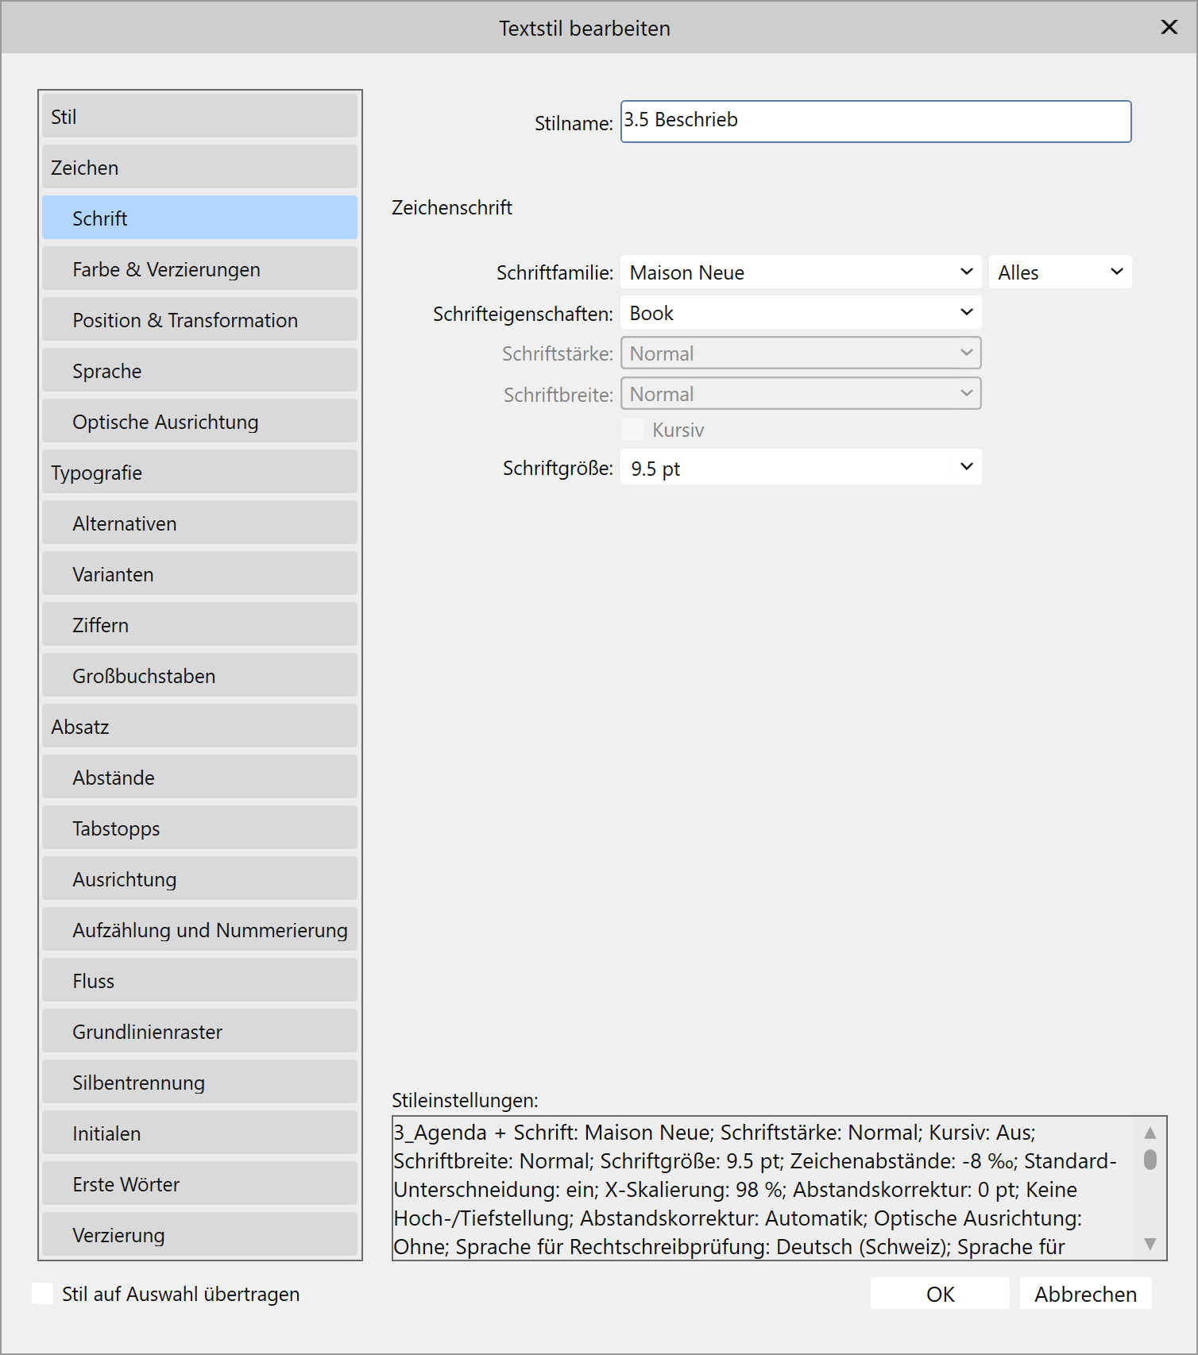1198x1355 pixels.
Task: Open the Schriftbreite dropdown
Action: pos(801,394)
